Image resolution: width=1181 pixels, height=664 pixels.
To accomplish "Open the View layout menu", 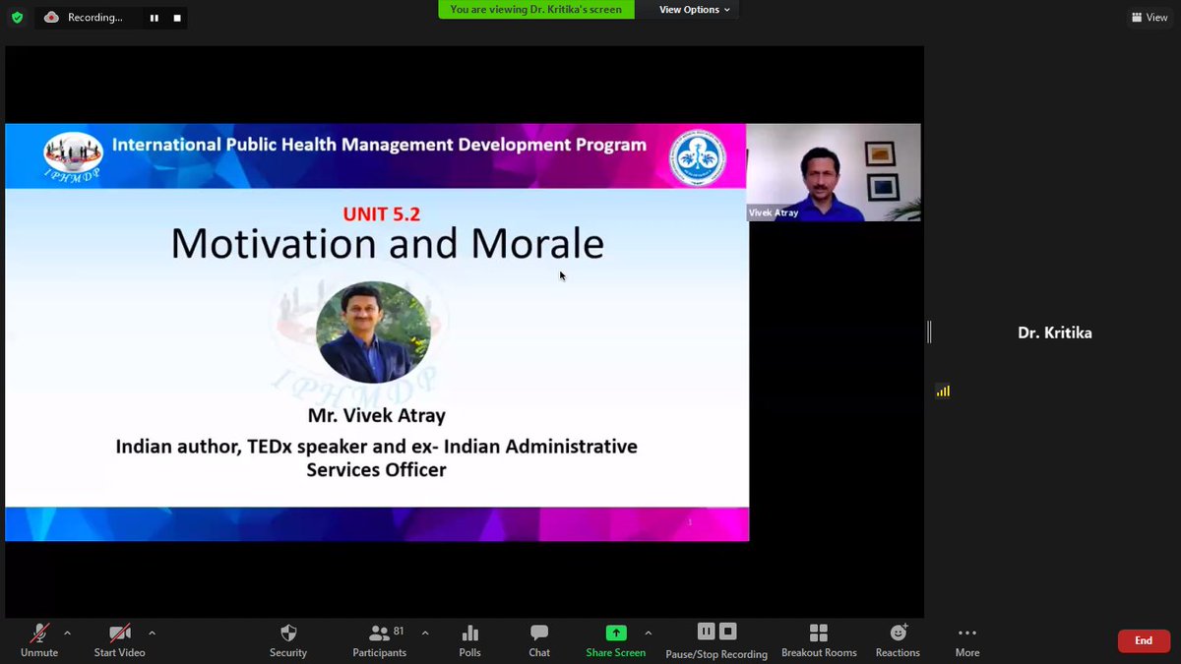I will tap(1150, 17).
